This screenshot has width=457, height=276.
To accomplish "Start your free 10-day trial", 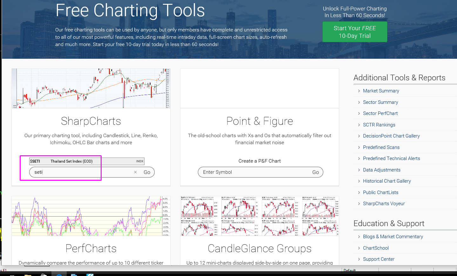I will (x=355, y=32).
